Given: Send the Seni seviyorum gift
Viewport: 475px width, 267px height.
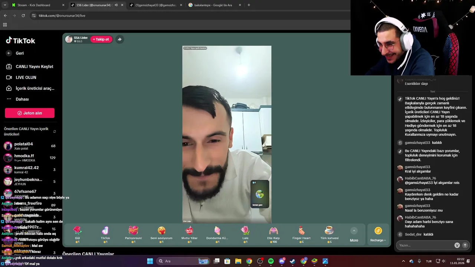Looking at the screenshot, I should [161, 234].
